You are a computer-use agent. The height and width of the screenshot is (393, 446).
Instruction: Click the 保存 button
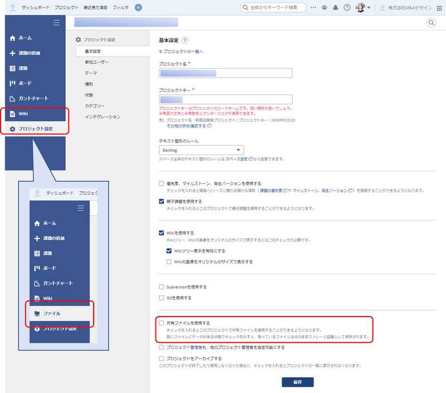298,382
